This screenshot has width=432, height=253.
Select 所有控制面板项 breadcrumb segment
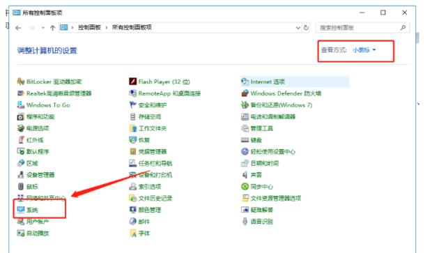[x=132, y=27]
